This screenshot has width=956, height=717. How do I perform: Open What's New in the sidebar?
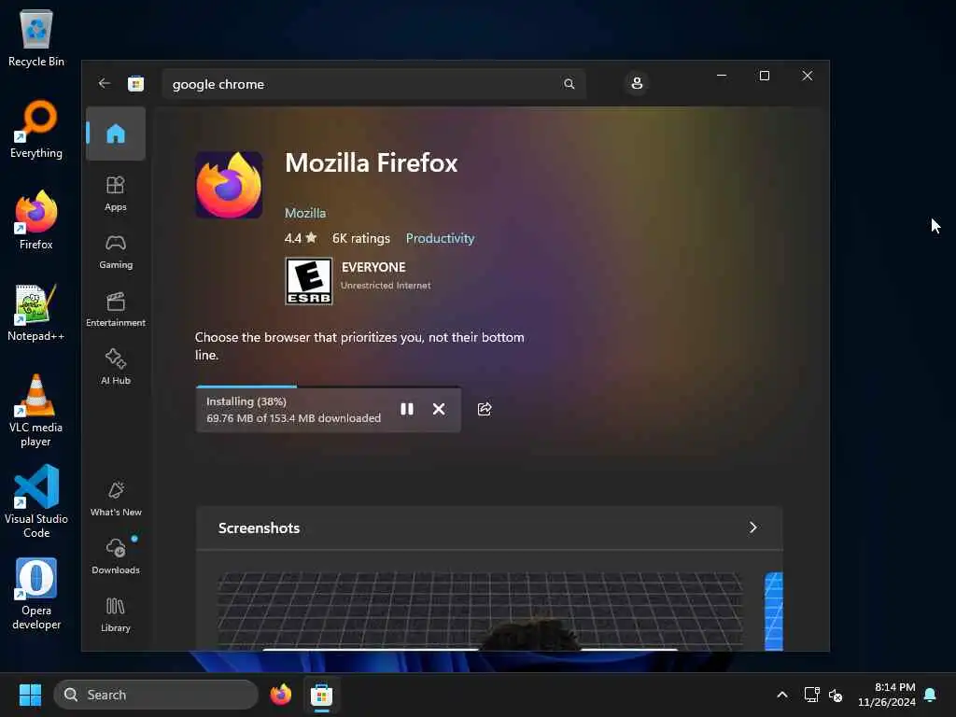click(116, 499)
